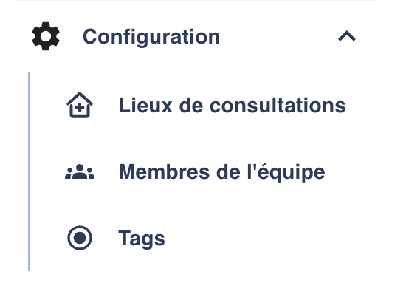Click the medical house icon
The height and width of the screenshot is (294, 406).
click(x=80, y=105)
